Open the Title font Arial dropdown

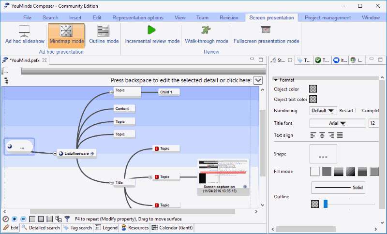(x=338, y=123)
